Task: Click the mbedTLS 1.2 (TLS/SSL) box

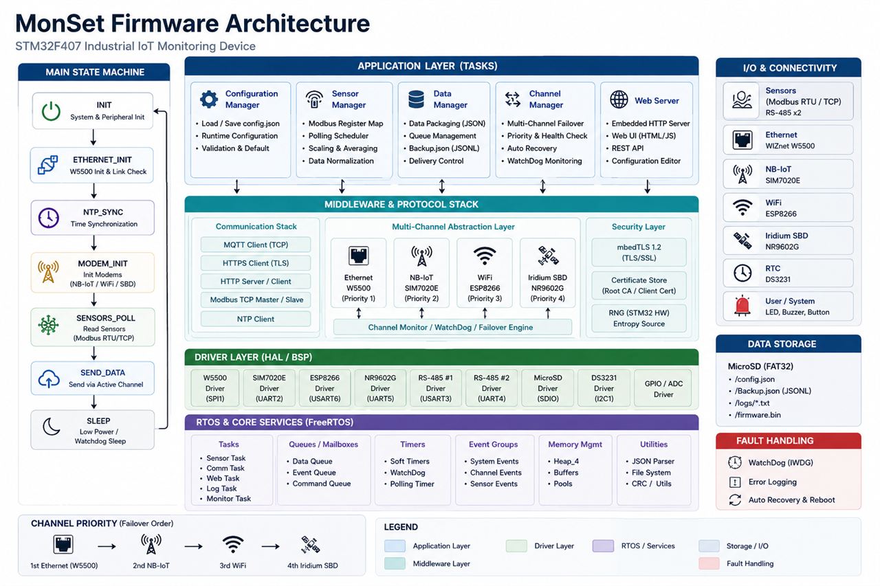Action: (639, 252)
